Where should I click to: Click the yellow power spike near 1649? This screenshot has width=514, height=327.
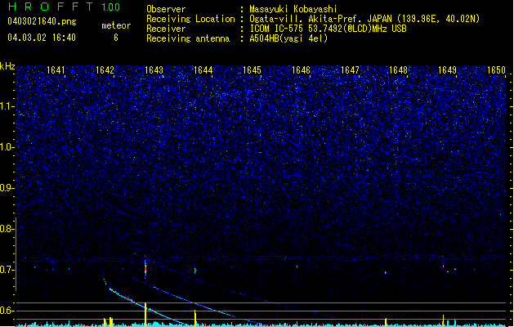tap(443, 320)
